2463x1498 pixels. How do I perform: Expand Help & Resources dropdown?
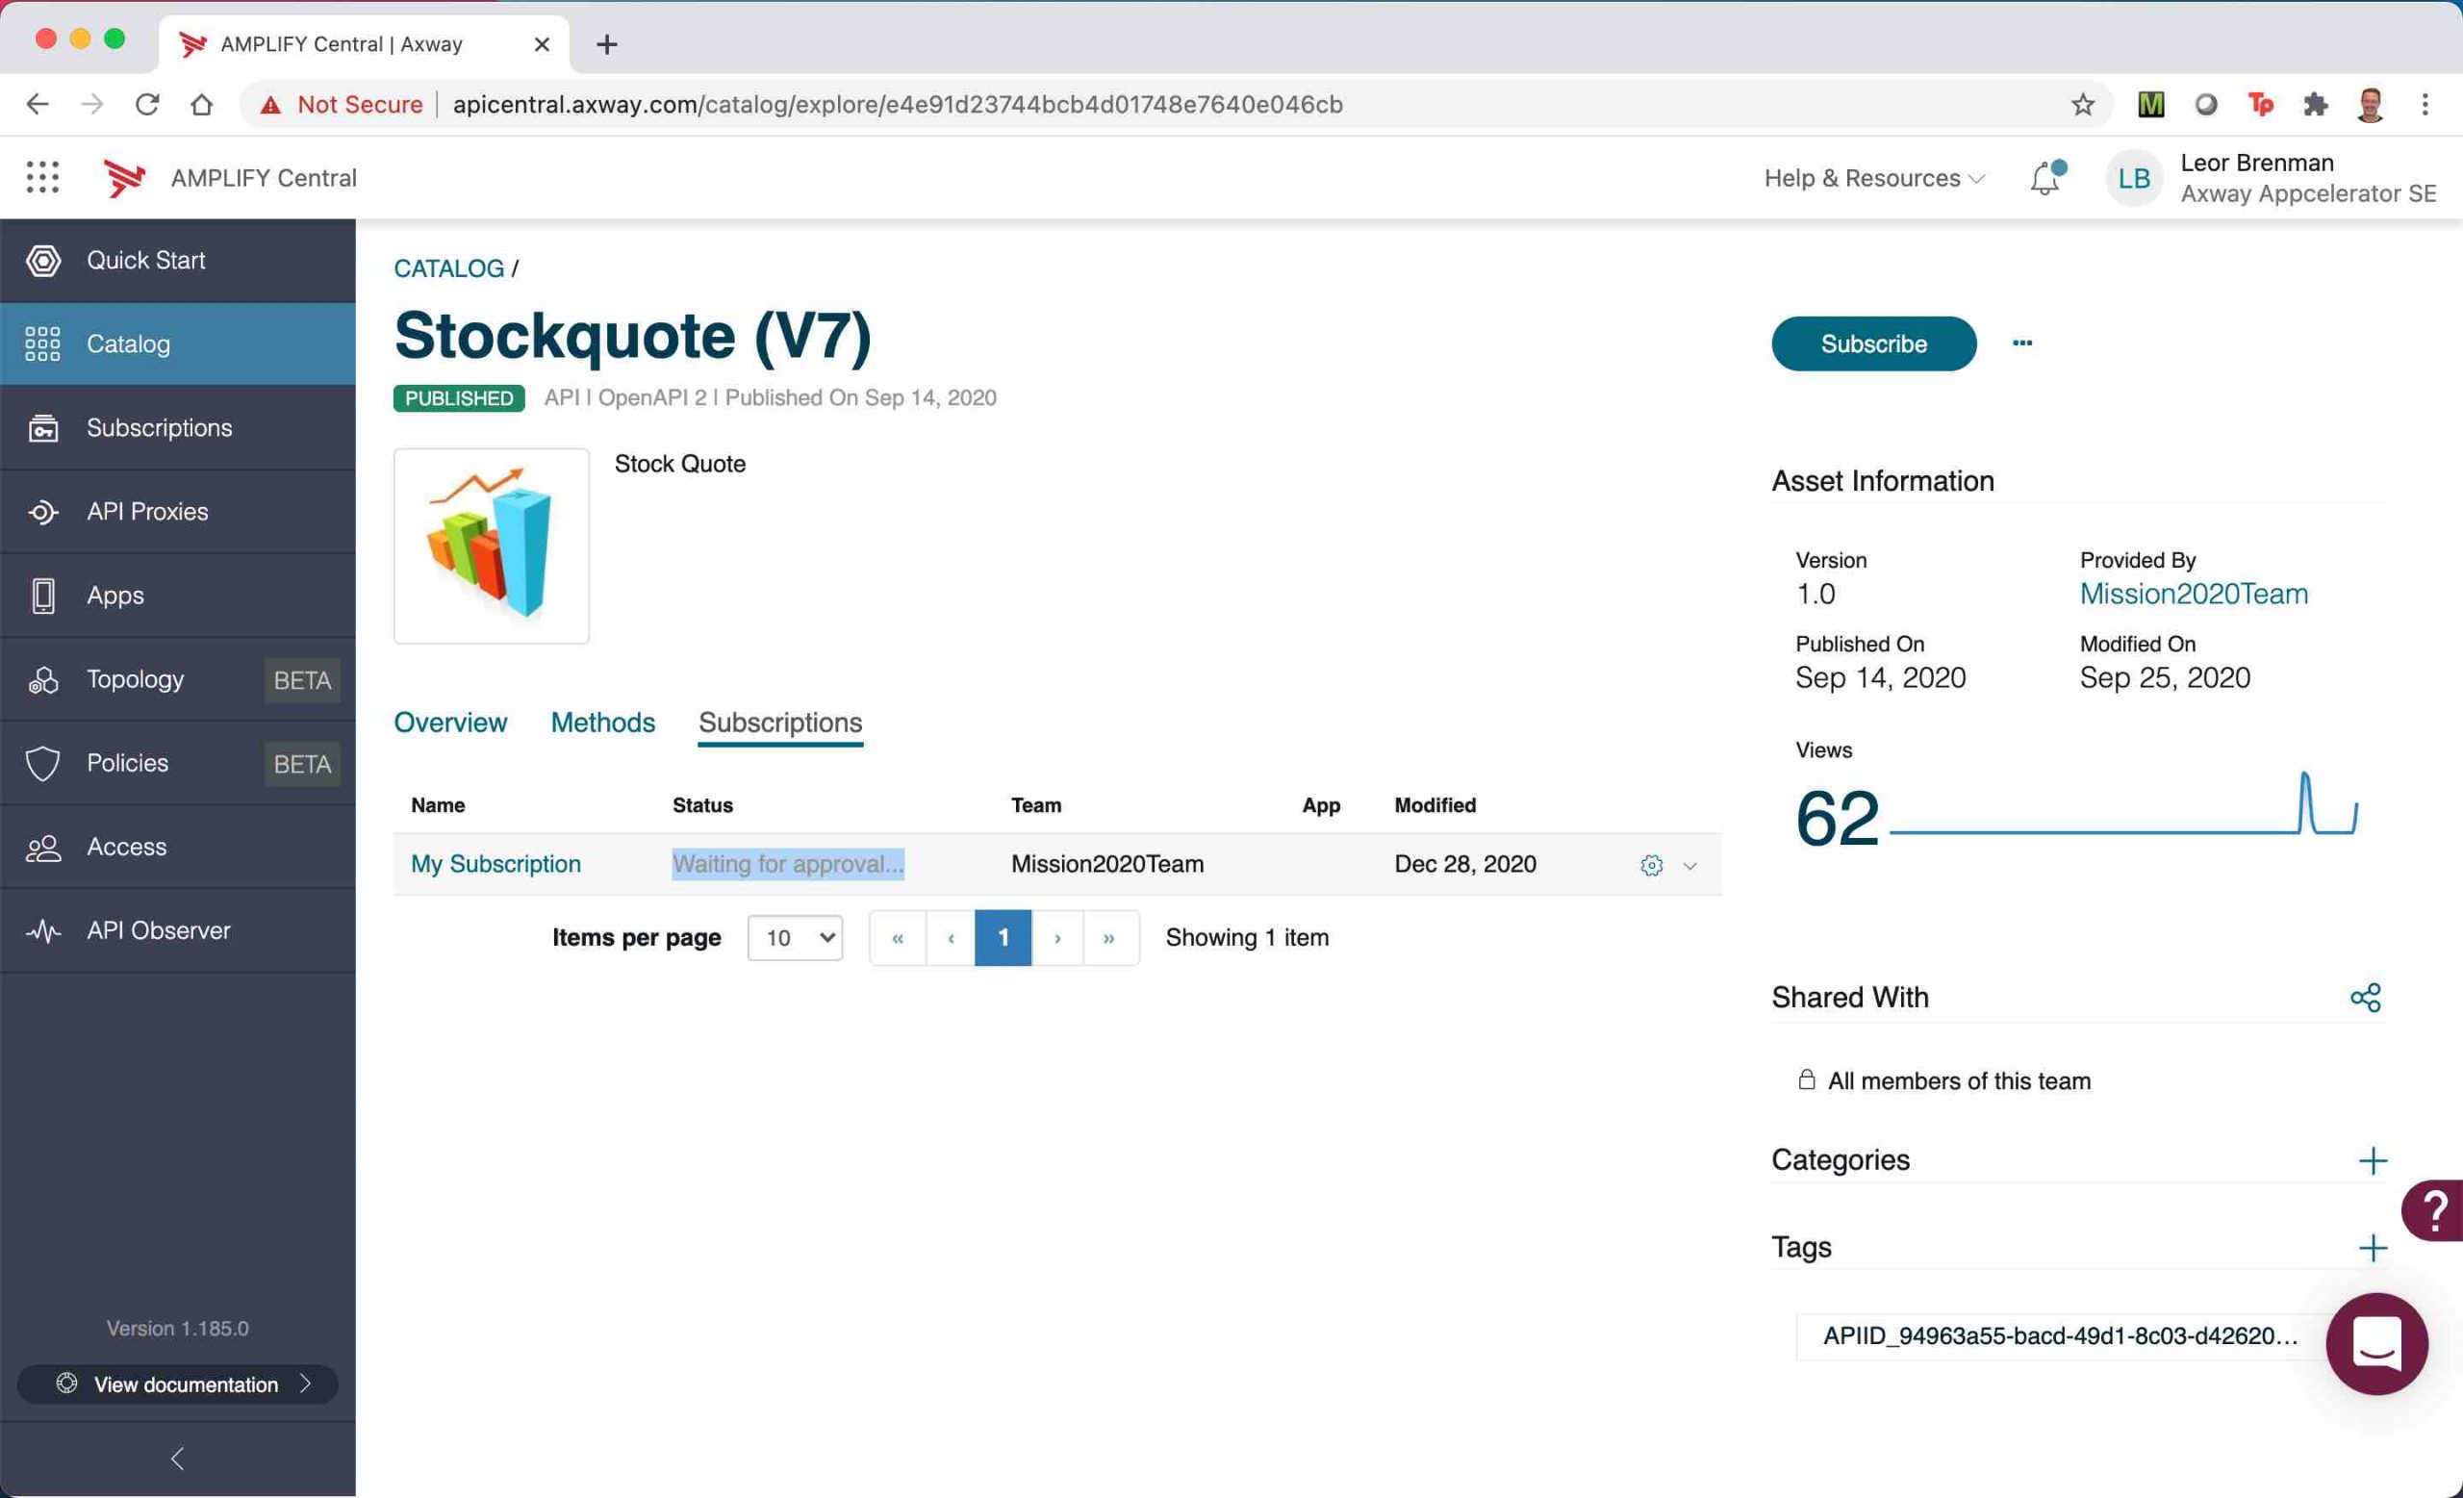coord(1873,178)
